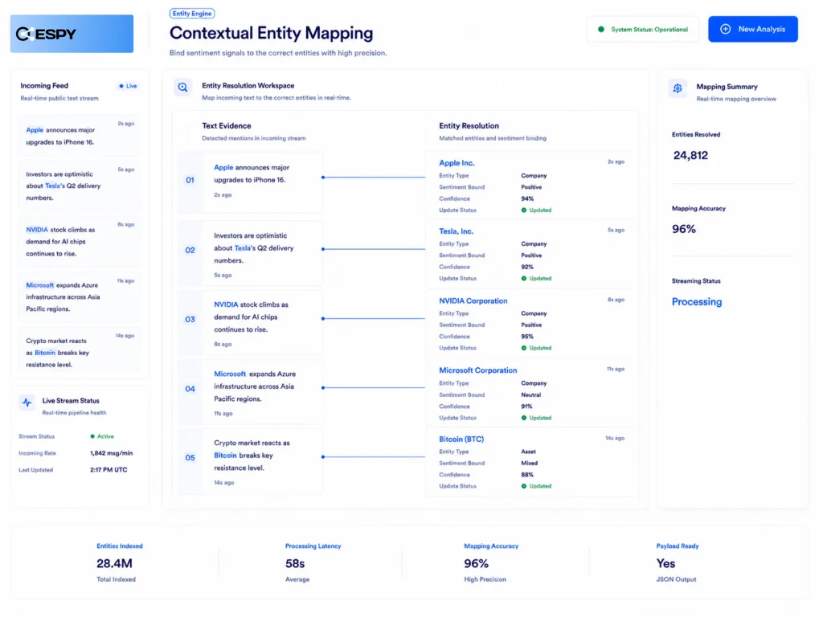Viewport: 823px width, 617px height.
Task: Open the Tesla, Inc. entity link
Action: coord(457,231)
